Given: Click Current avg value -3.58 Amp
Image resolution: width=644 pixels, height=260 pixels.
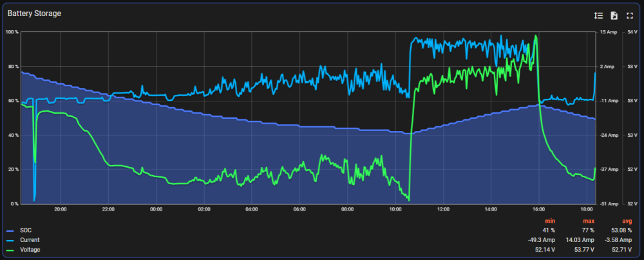Looking at the screenshot, I should click(618, 240).
